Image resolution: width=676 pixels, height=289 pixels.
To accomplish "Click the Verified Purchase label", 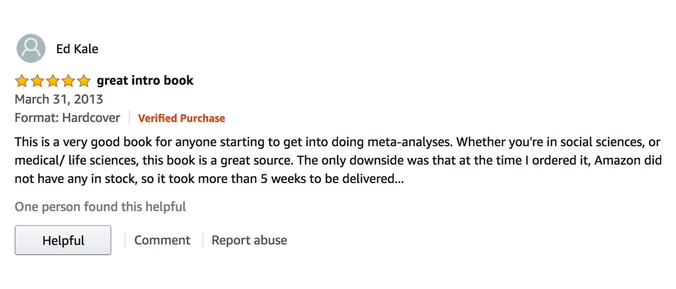I will coord(181,118).
